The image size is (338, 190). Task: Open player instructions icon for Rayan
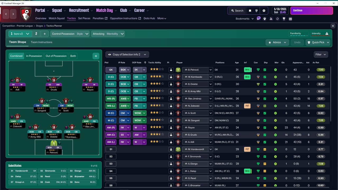(171, 127)
